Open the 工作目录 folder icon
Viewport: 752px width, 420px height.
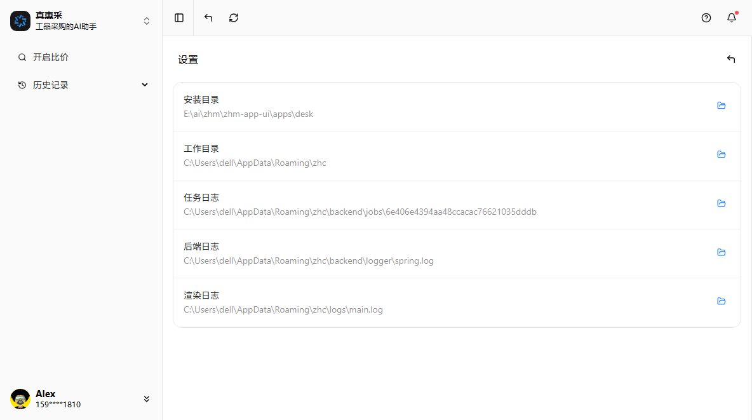721,154
